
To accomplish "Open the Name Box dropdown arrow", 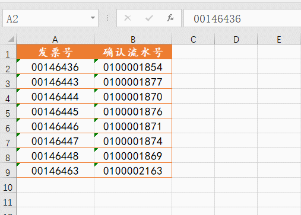I will tap(93, 18).
